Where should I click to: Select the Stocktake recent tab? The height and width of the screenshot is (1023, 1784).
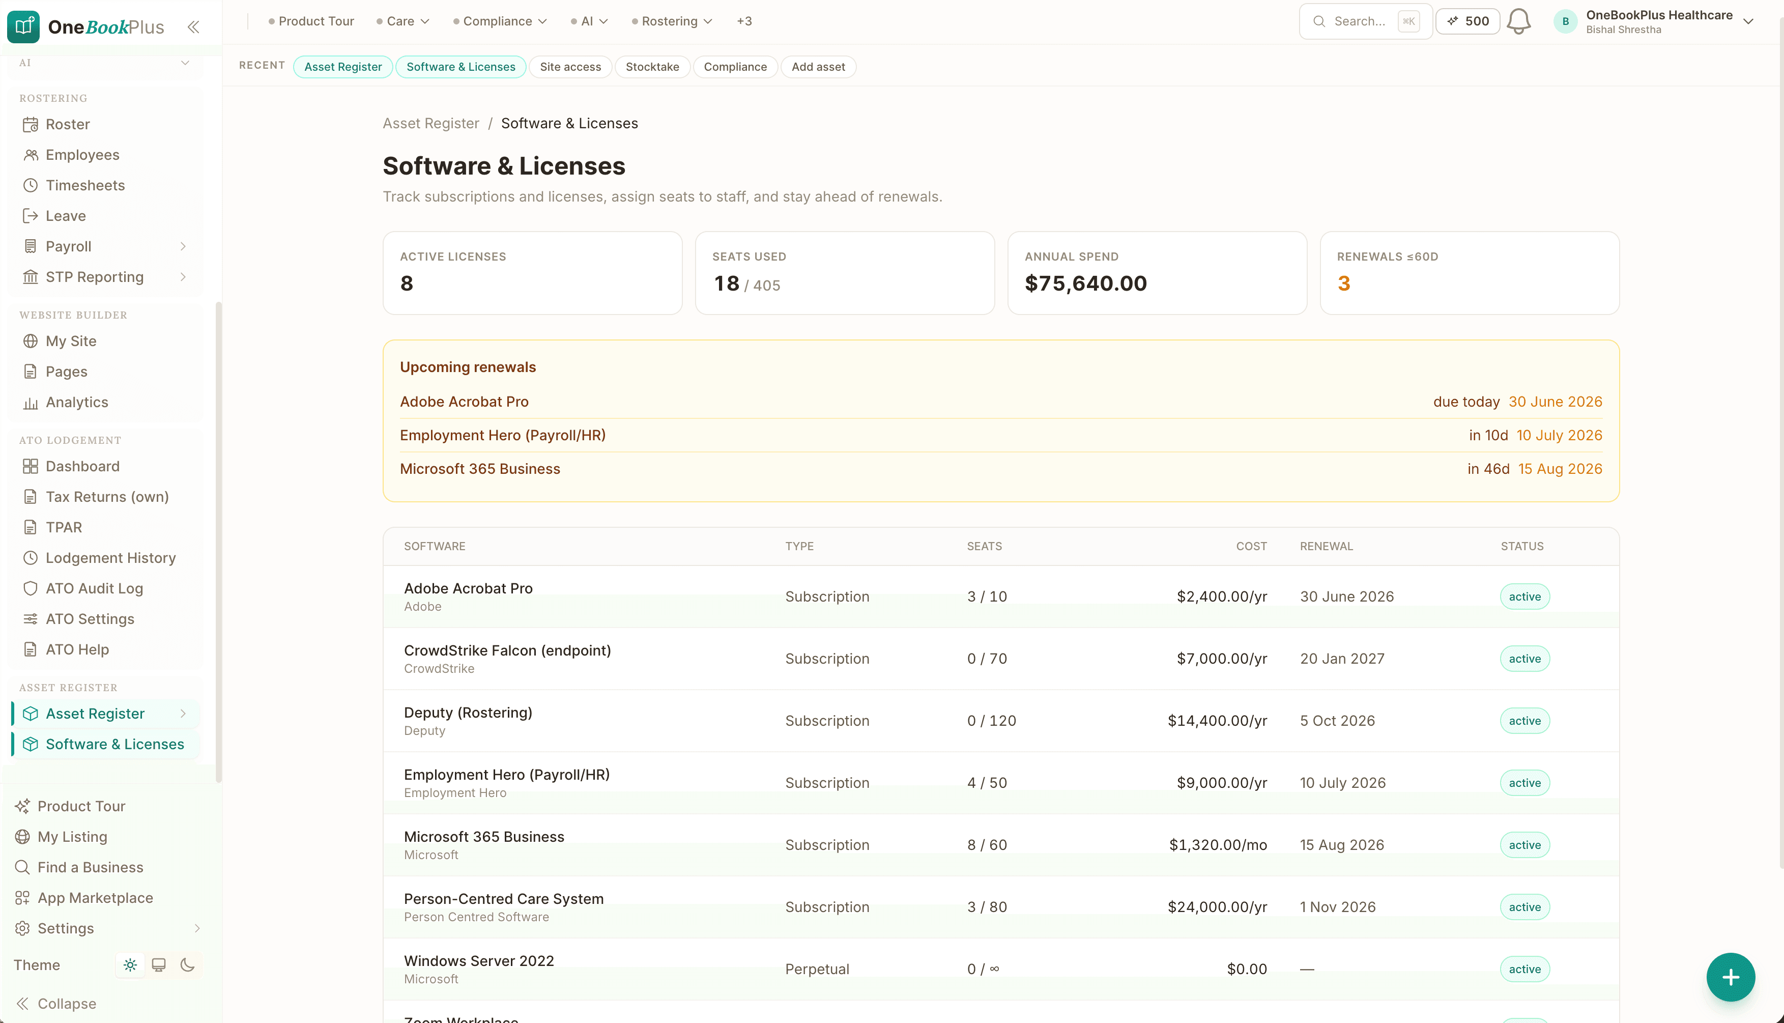point(652,67)
